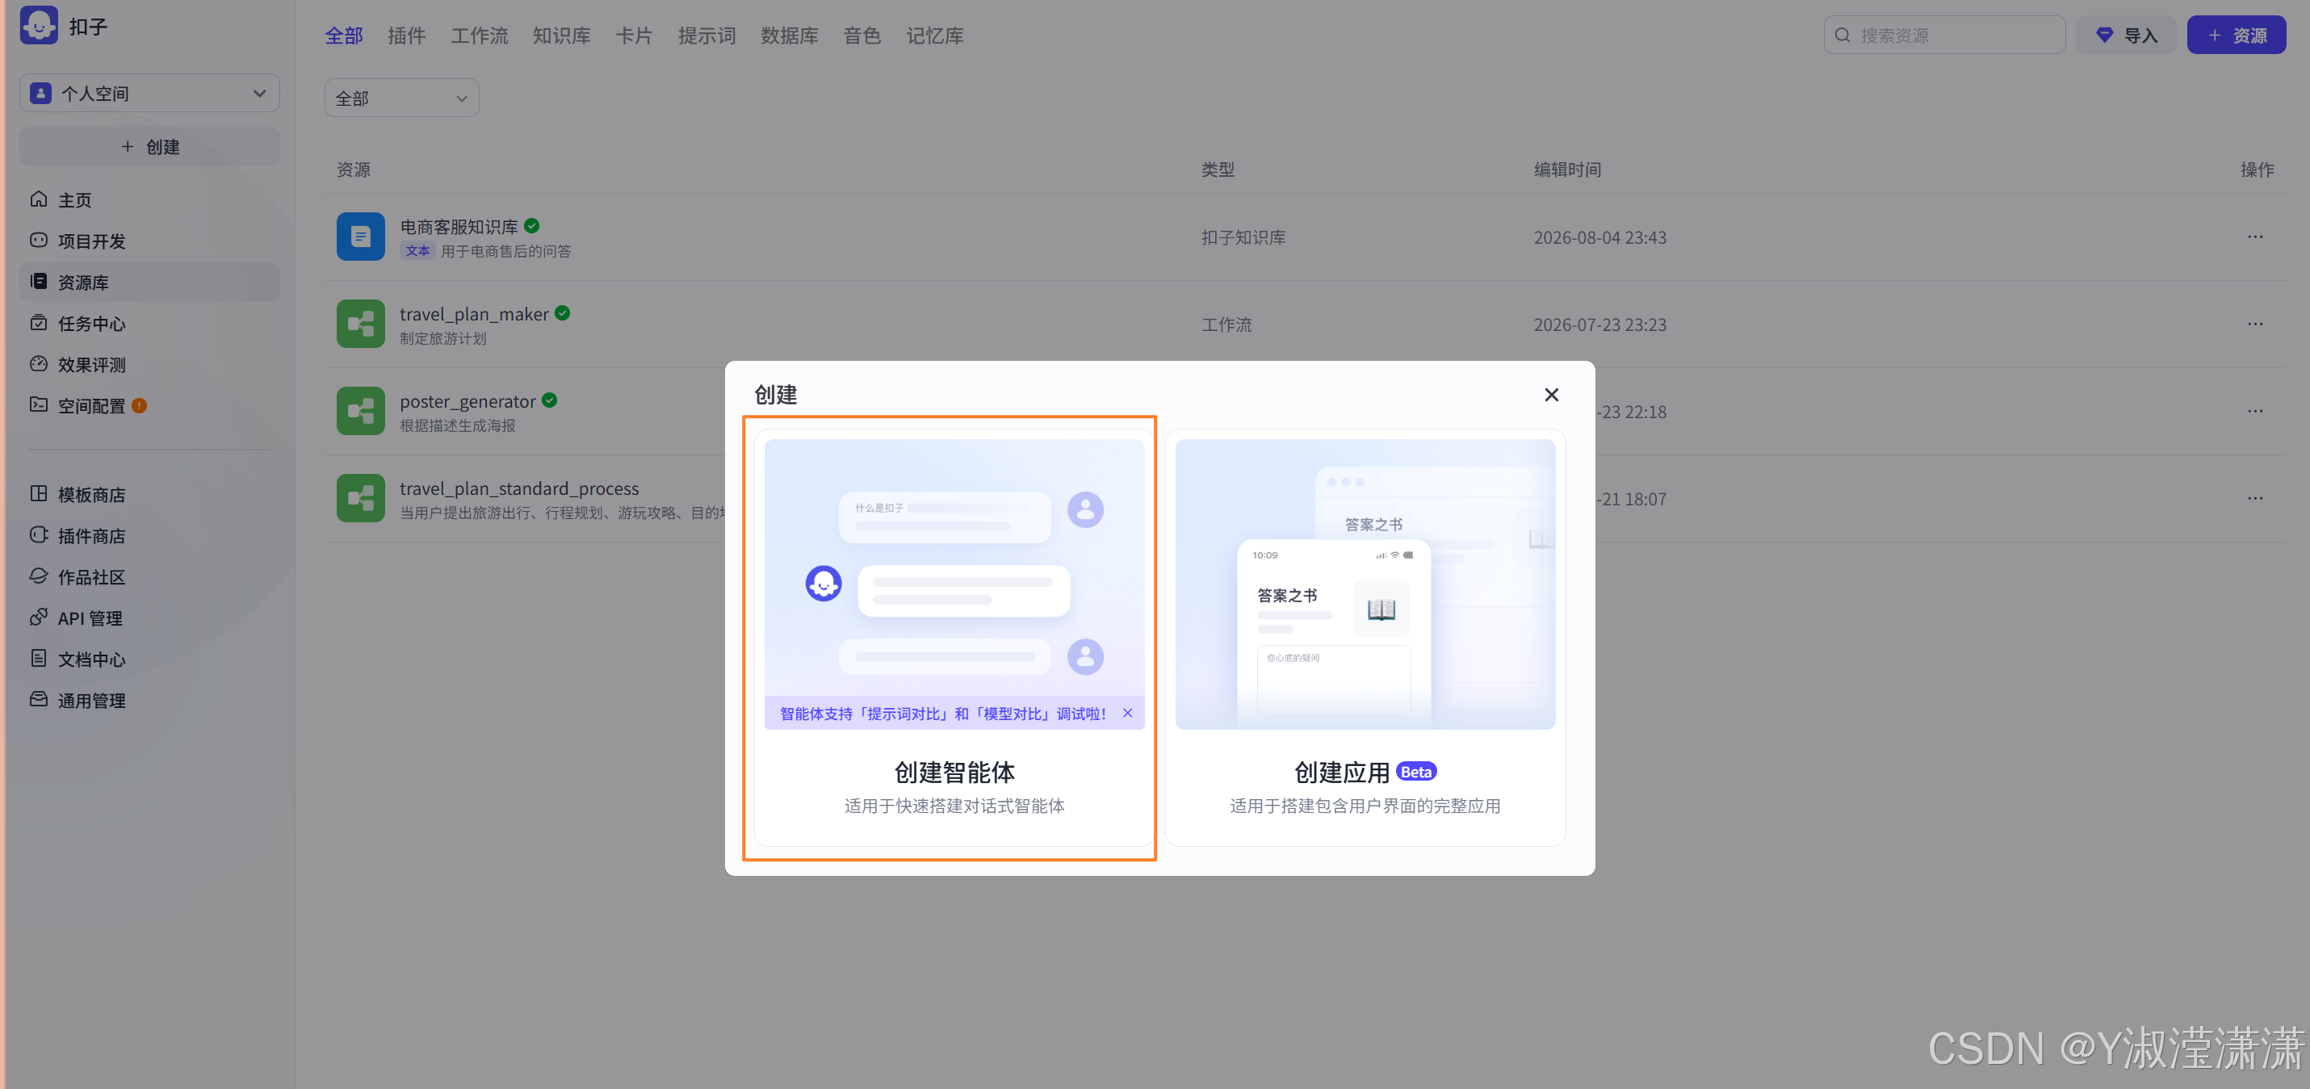Dismiss the 提示词对比 banner in the dialog
The image size is (2310, 1089).
(x=1127, y=714)
